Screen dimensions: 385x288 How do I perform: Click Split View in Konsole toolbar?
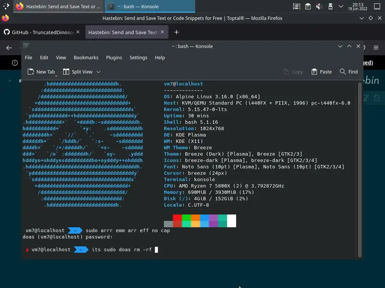[78, 72]
